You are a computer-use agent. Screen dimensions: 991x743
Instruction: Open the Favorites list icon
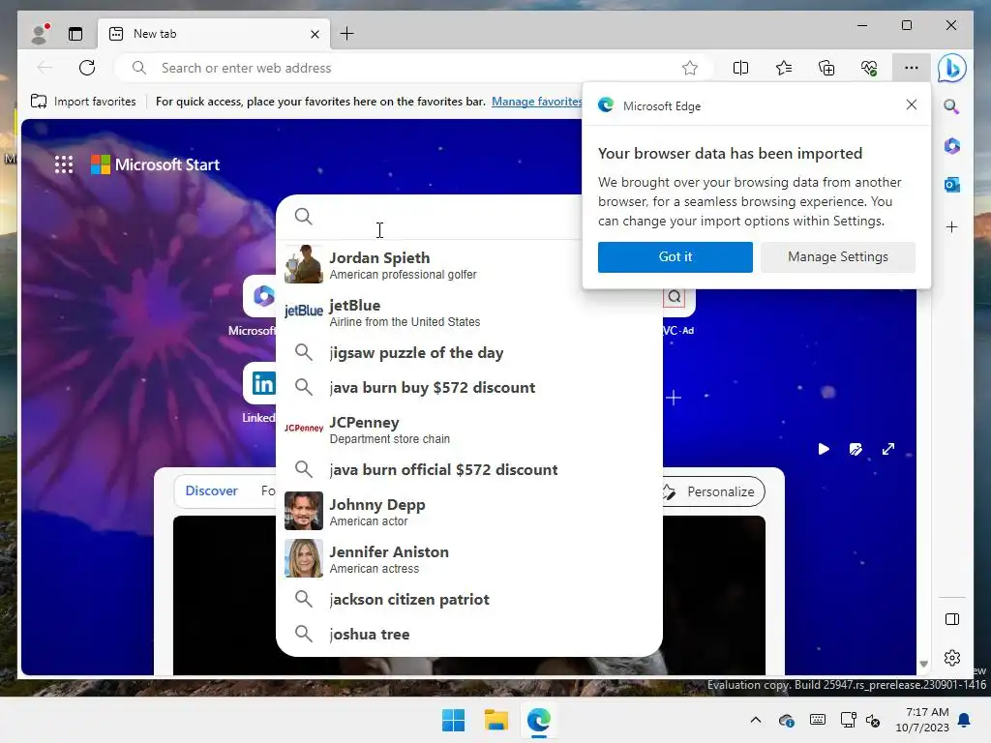pyautogui.click(x=784, y=68)
